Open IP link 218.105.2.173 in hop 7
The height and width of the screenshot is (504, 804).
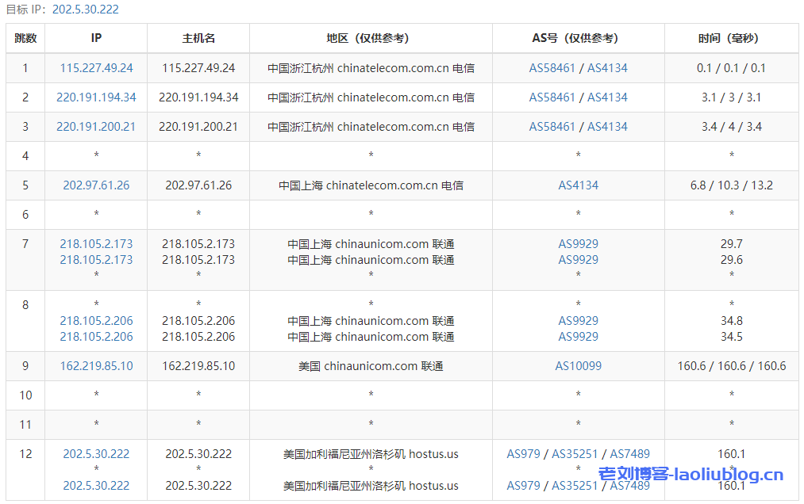click(95, 243)
